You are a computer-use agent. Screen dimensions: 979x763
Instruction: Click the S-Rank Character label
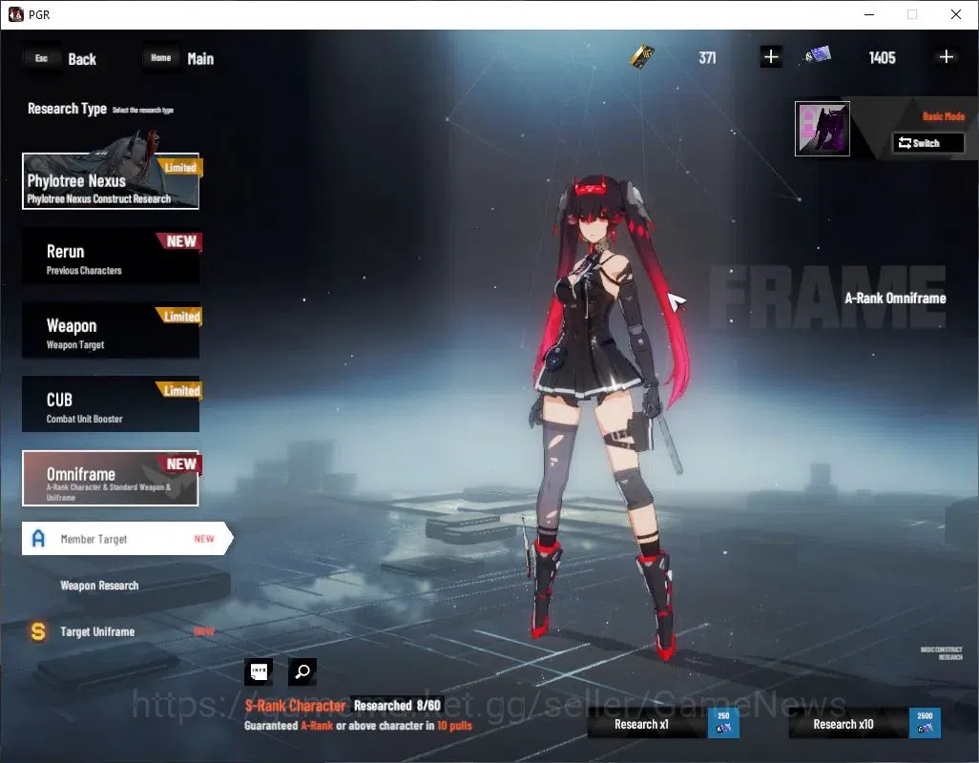296,706
